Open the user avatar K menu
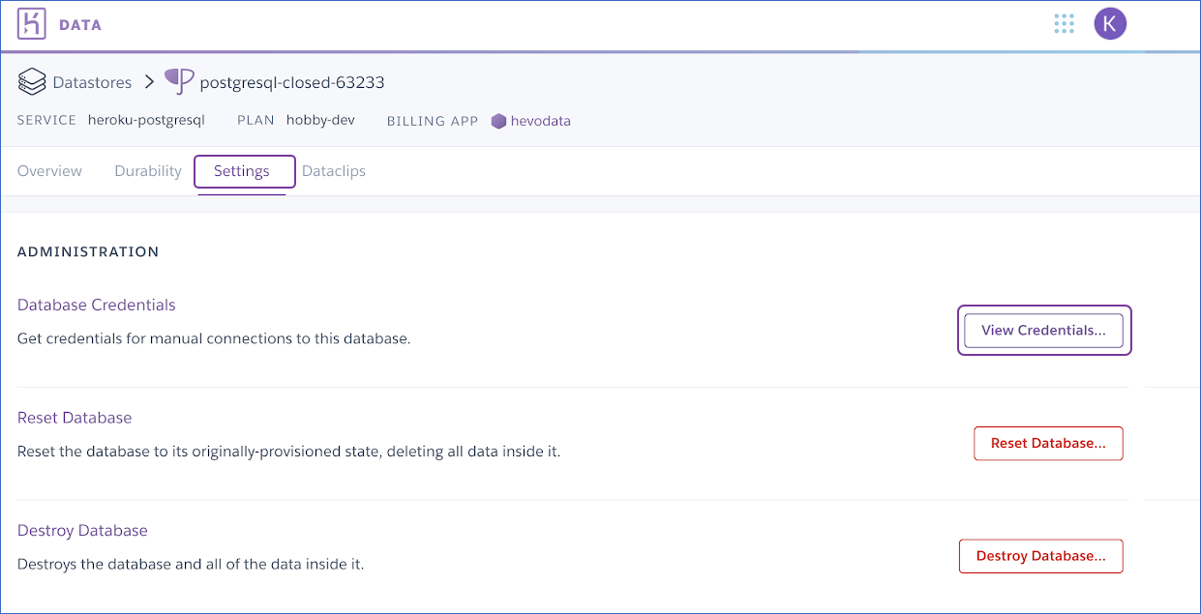Screen dimensions: 1201x614 (x=1110, y=24)
